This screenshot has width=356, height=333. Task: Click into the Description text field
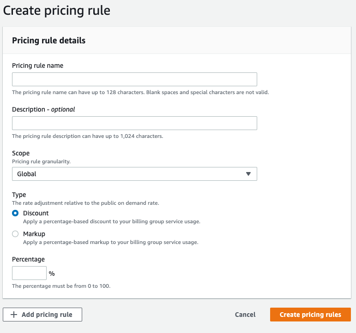[134, 123]
